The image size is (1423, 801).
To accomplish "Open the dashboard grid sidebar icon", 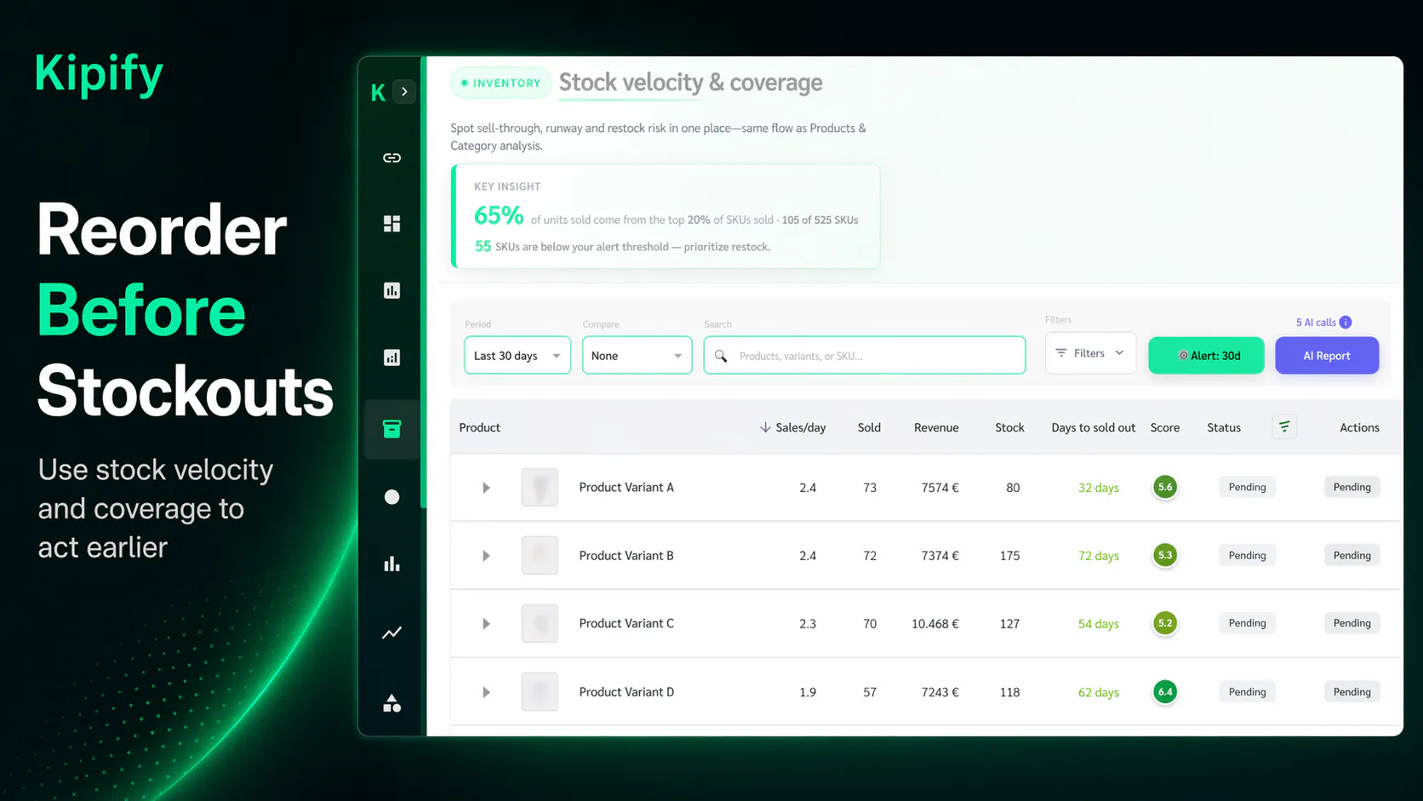I will pos(391,224).
